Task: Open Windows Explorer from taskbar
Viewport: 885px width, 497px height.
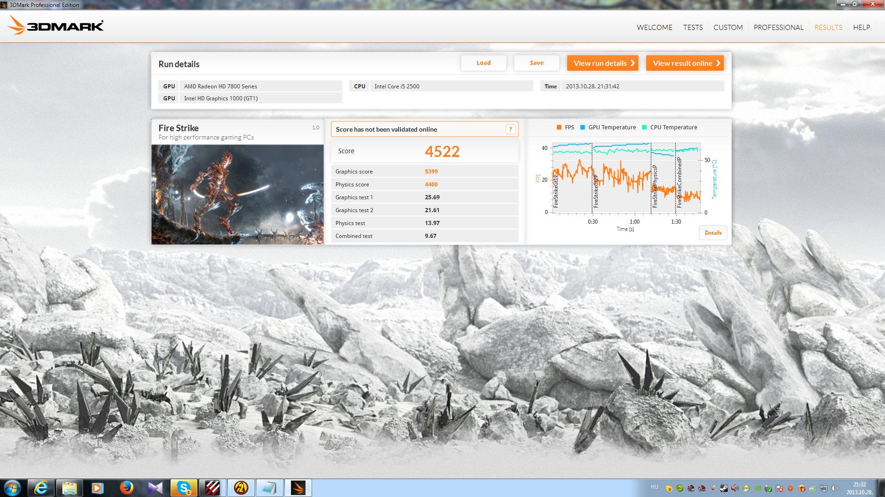Action: (x=70, y=488)
